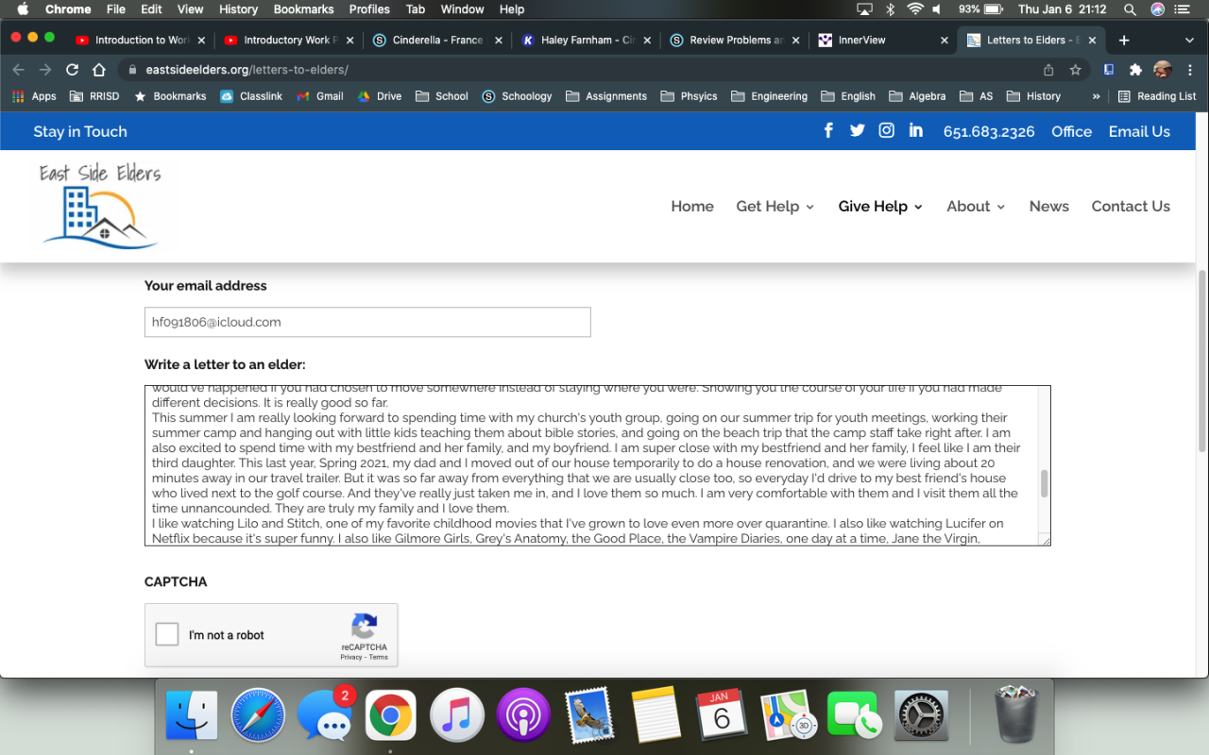Image resolution: width=1209 pixels, height=755 pixels.
Task: Open the Instagram icon in the blue bar
Action: (x=887, y=131)
